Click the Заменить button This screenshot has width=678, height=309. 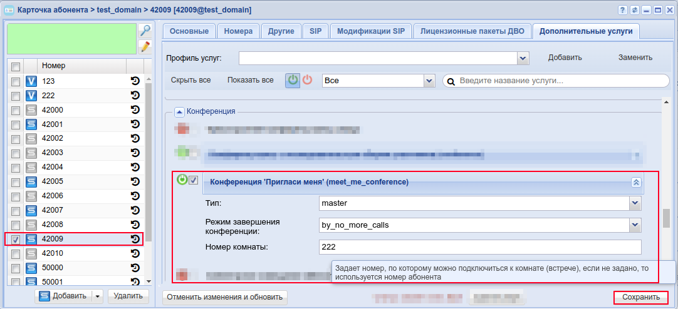tap(635, 58)
